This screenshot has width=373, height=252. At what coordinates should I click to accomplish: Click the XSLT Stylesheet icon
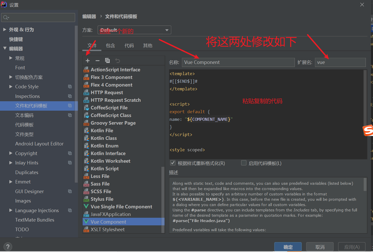point(86,229)
